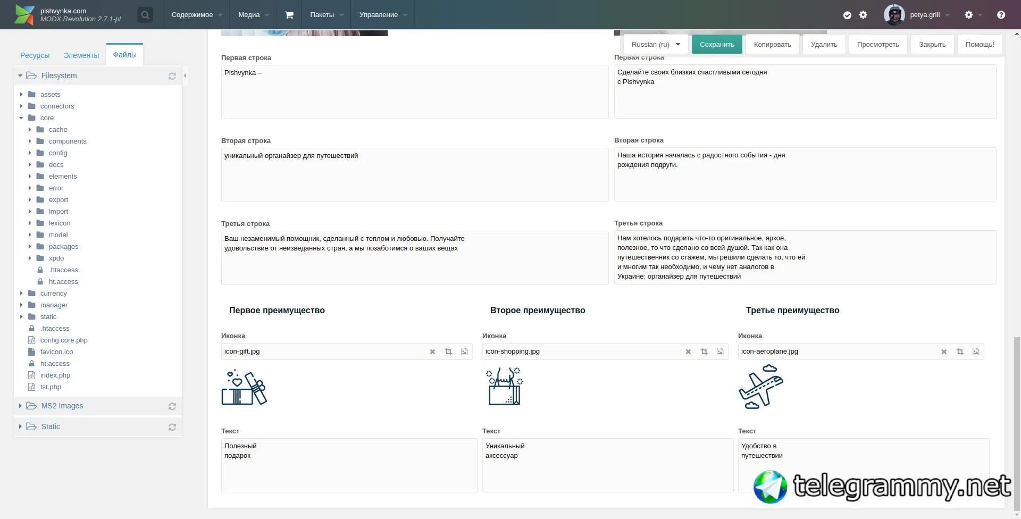This screenshot has height=519, width=1021.
Task: Click the gear icon beside the checkmark
Action: click(863, 15)
